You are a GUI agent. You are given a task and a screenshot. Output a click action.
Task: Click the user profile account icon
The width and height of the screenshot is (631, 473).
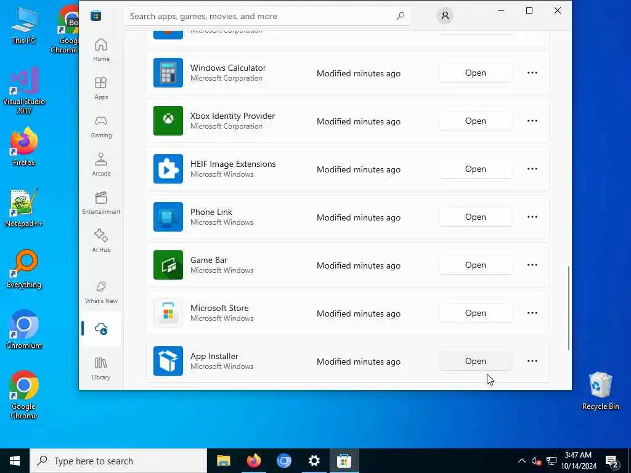coord(445,15)
